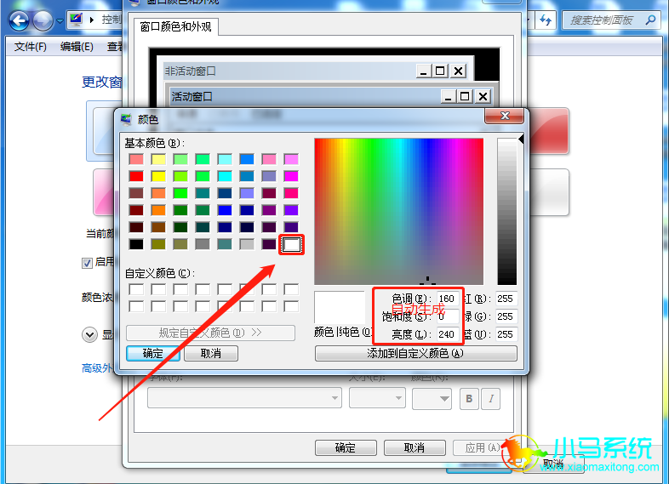Pick the light gray basic color swatch
This screenshot has height=484, width=669.
click(247, 244)
